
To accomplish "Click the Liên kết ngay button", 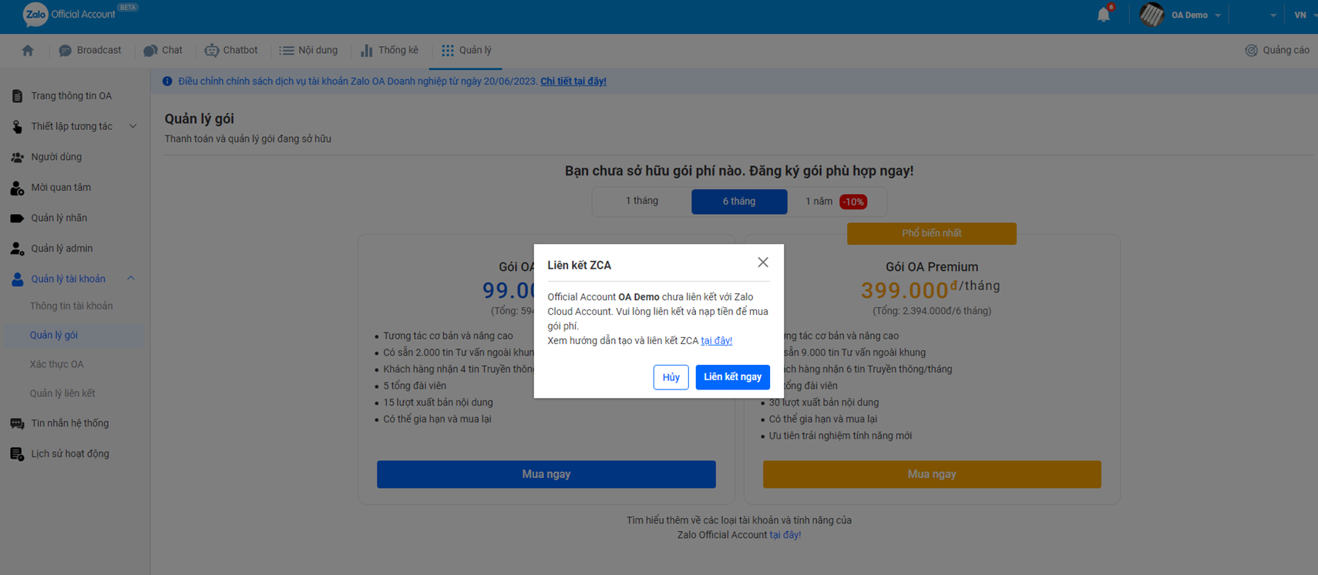I will [x=732, y=377].
